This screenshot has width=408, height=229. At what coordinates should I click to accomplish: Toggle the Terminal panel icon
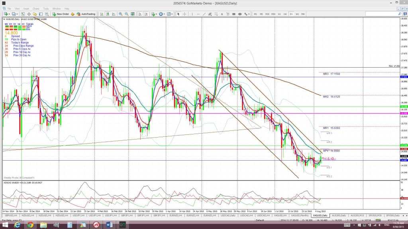pyautogui.click(x=41, y=14)
